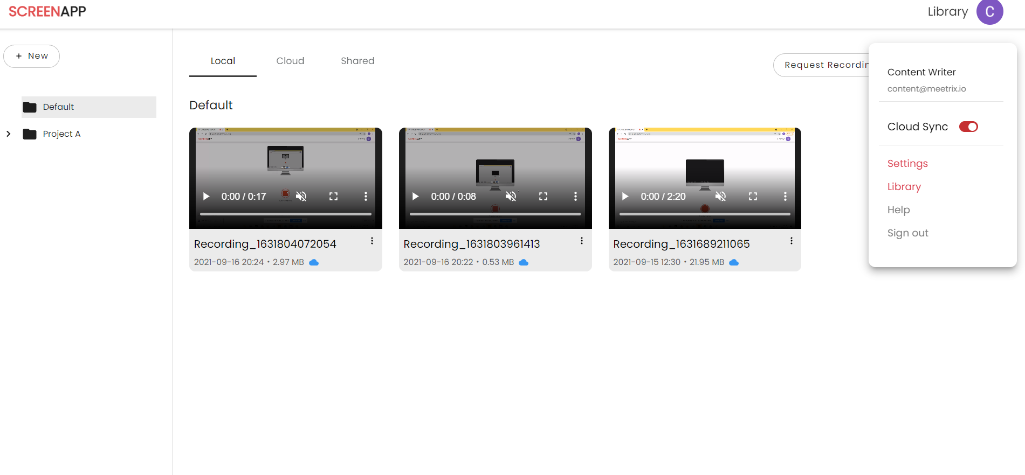Image resolution: width=1025 pixels, height=475 pixels.
Task: Switch to the Cloud tab
Action: tap(290, 61)
